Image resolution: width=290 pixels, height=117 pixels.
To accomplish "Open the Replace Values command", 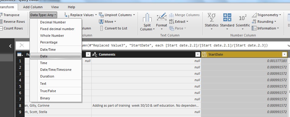I will tap(80, 15).
